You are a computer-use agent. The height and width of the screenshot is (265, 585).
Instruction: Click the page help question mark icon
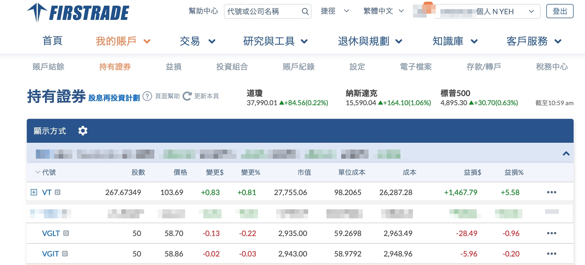point(147,96)
